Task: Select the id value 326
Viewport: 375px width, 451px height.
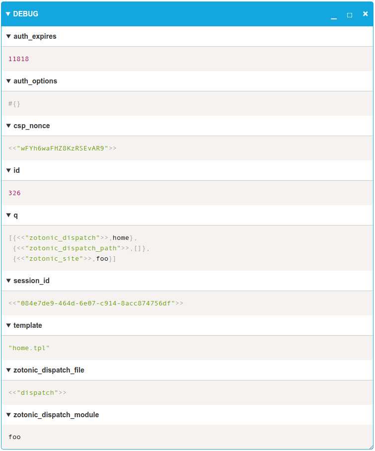Action: [x=14, y=193]
